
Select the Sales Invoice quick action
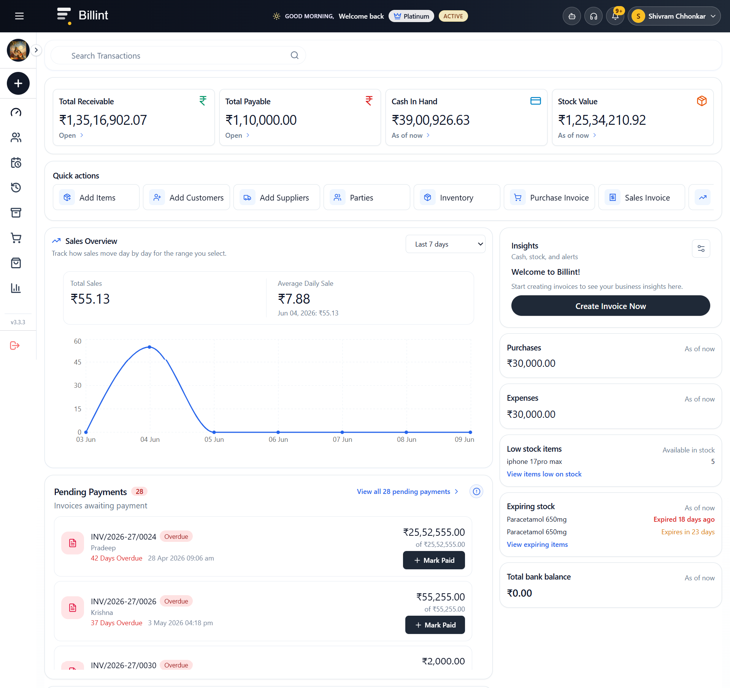[642, 197]
